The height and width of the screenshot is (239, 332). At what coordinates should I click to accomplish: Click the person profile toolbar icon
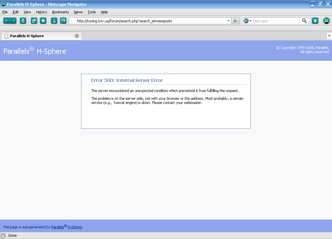coord(54,21)
